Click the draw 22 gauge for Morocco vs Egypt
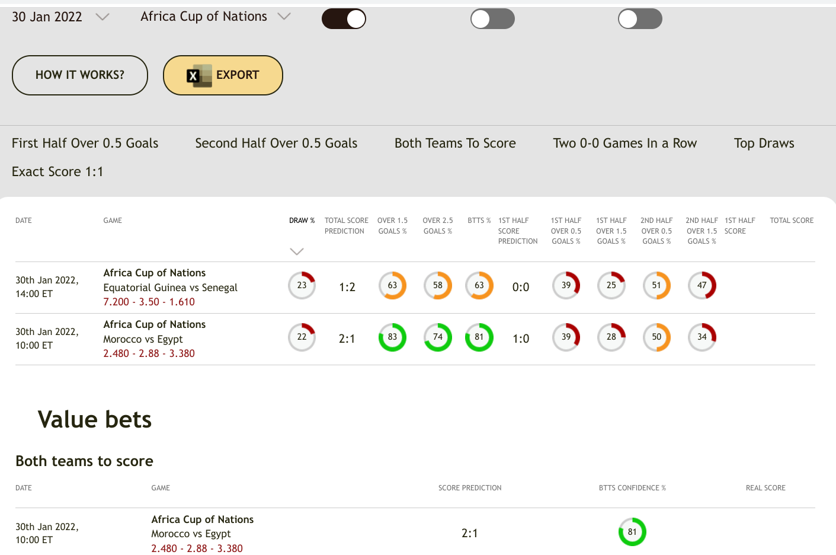The image size is (836, 555). point(302,337)
